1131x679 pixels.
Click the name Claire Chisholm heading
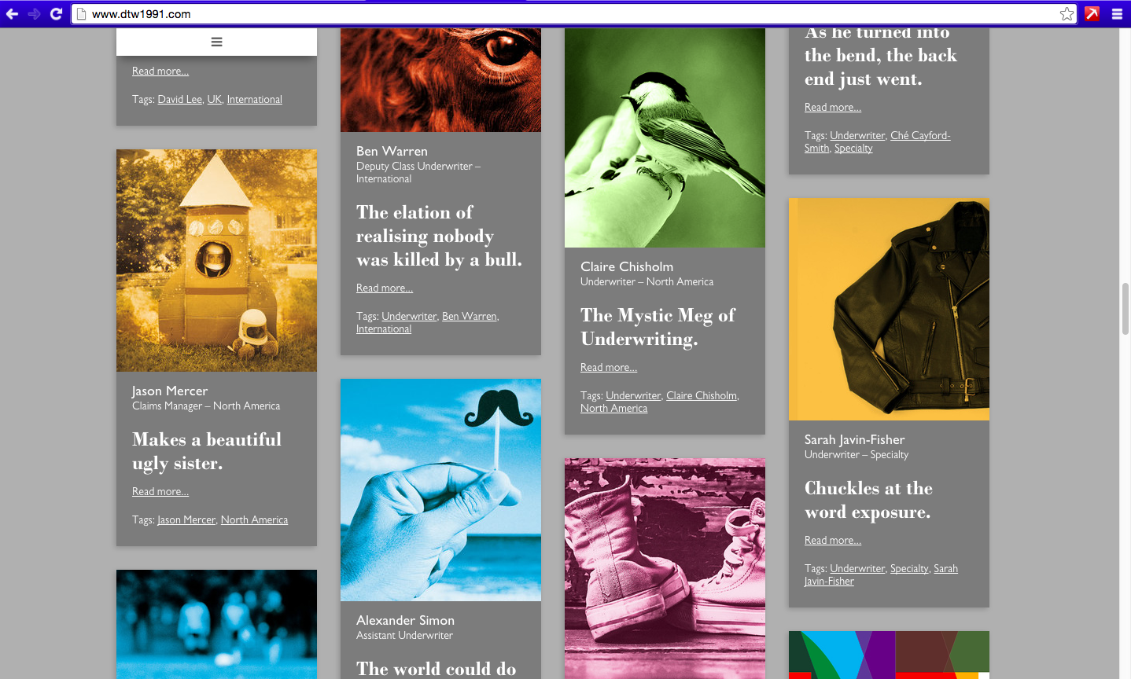click(x=627, y=266)
